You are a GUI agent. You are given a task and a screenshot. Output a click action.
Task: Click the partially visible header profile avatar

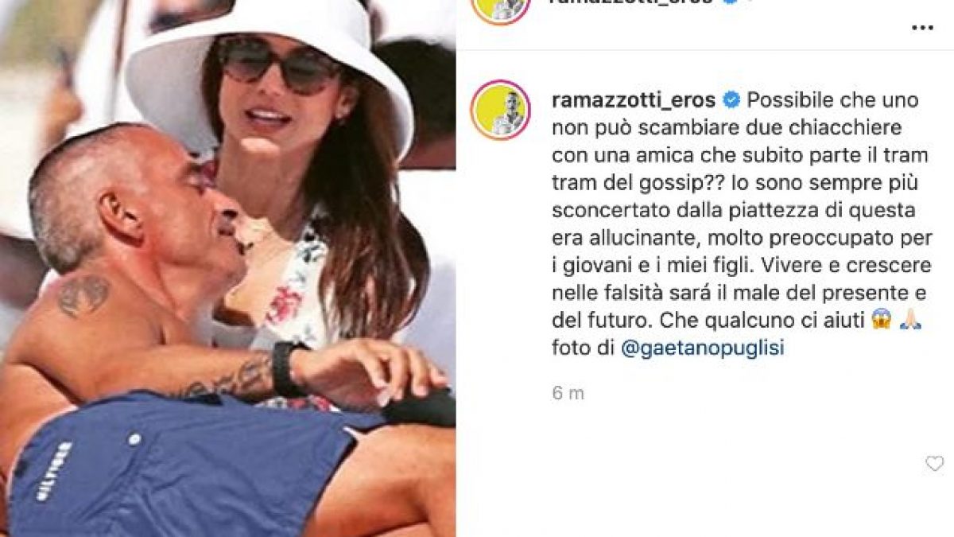coord(500,10)
